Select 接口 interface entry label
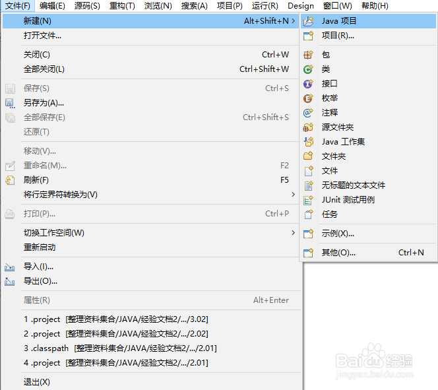Image resolution: width=438 pixels, height=390 pixels. (330, 84)
